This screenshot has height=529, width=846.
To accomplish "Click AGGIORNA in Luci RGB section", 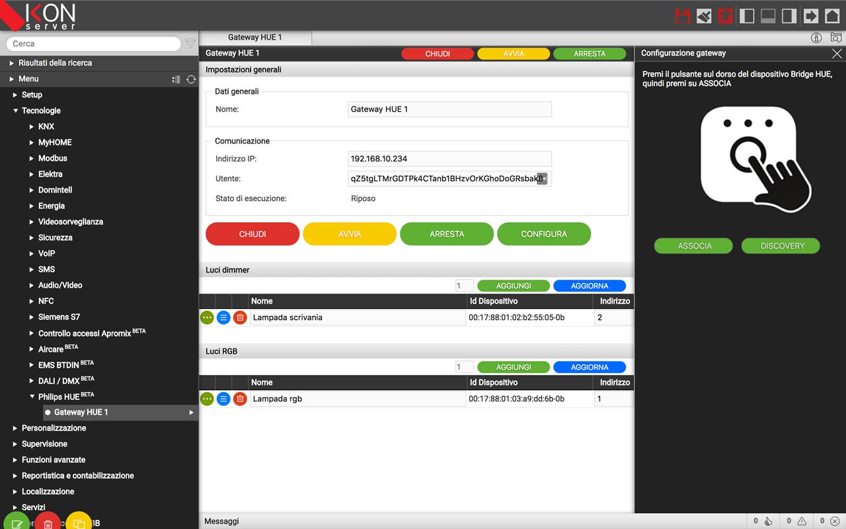I will click(x=590, y=367).
